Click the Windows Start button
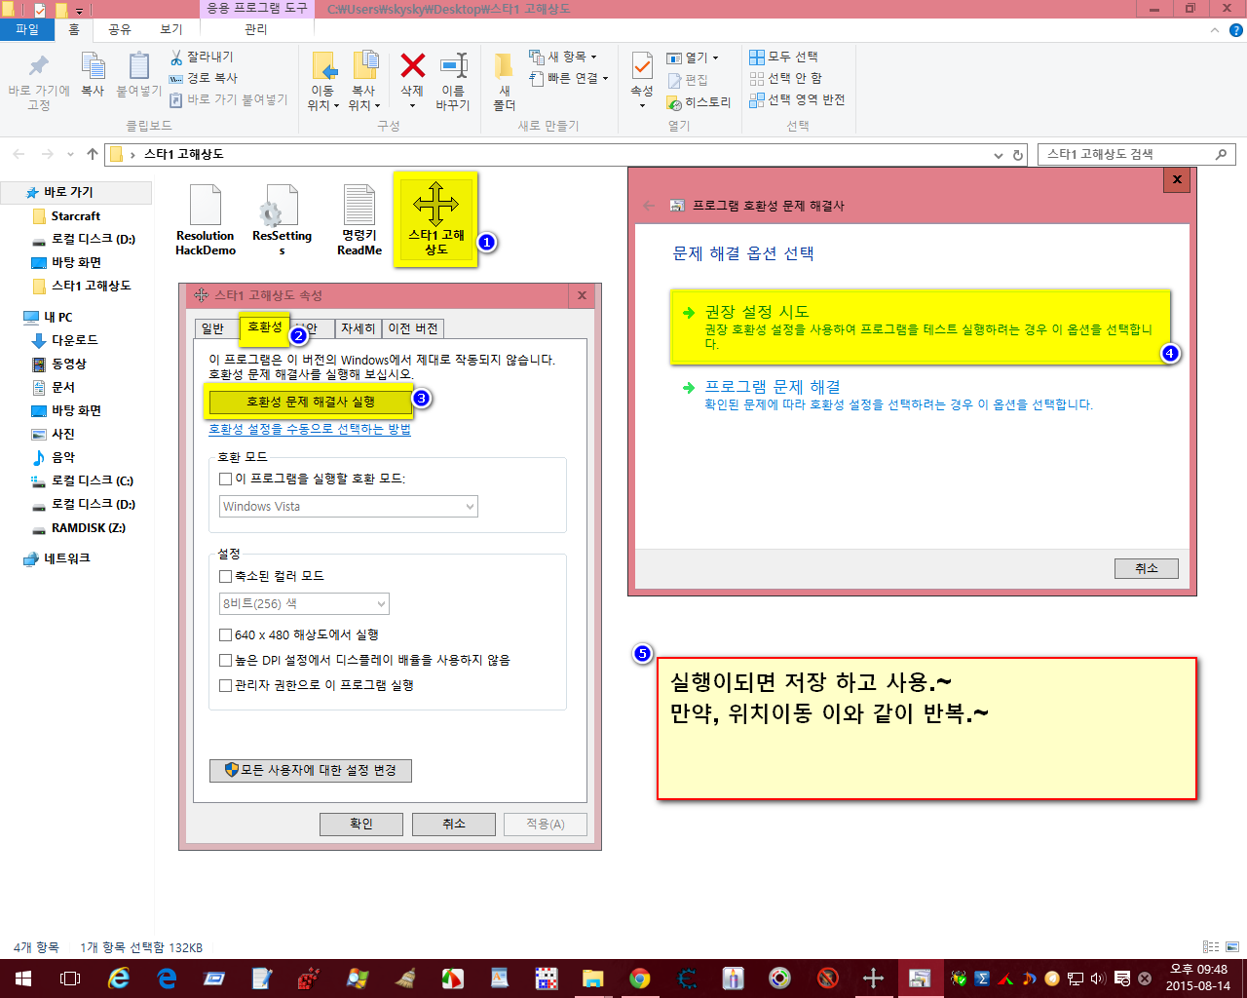1247x998 pixels. (22, 979)
